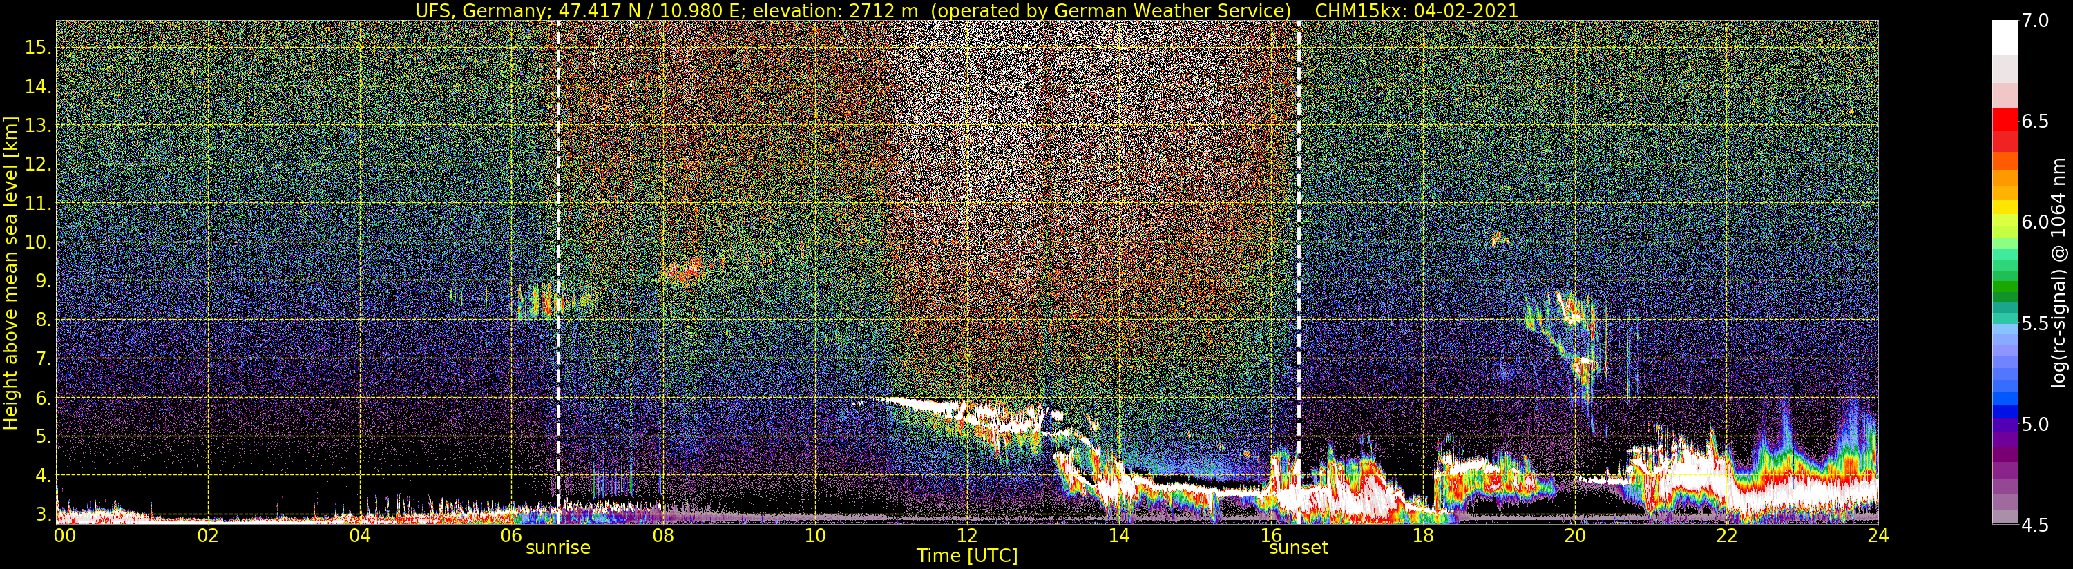Click the '14' time axis tick label
Image resolution: width=2073 pixels, height=569 pixels.
coord(1118,535)
